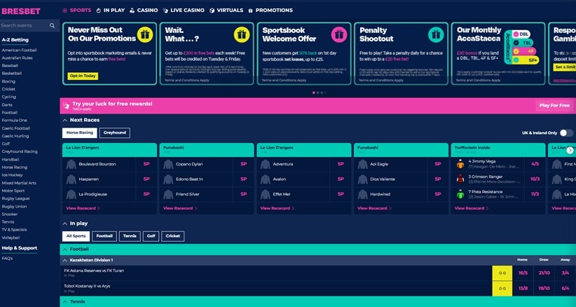
Task: Click the silk icon next to Hasparren
Action: pos(71,179)
